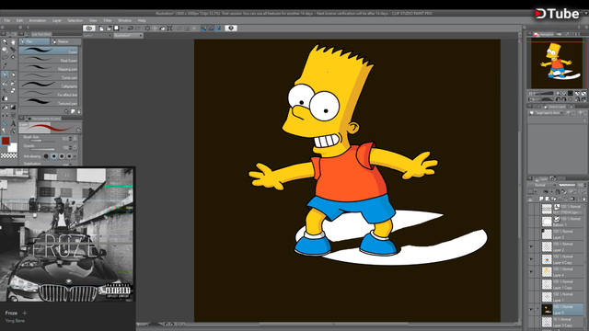
Task: Select the Text tool A icon
Action: (13, 123)
